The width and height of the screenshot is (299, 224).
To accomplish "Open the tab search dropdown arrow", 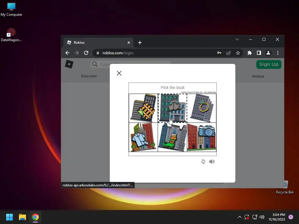I will pos(237,39).
